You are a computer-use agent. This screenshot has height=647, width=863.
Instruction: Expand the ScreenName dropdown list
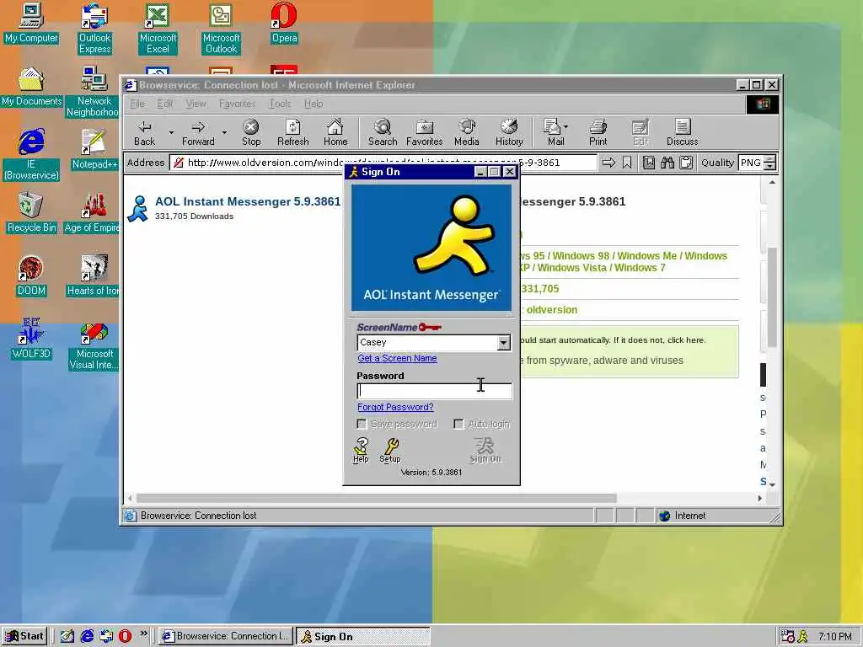pyautogui.click(x=504, y=343)
